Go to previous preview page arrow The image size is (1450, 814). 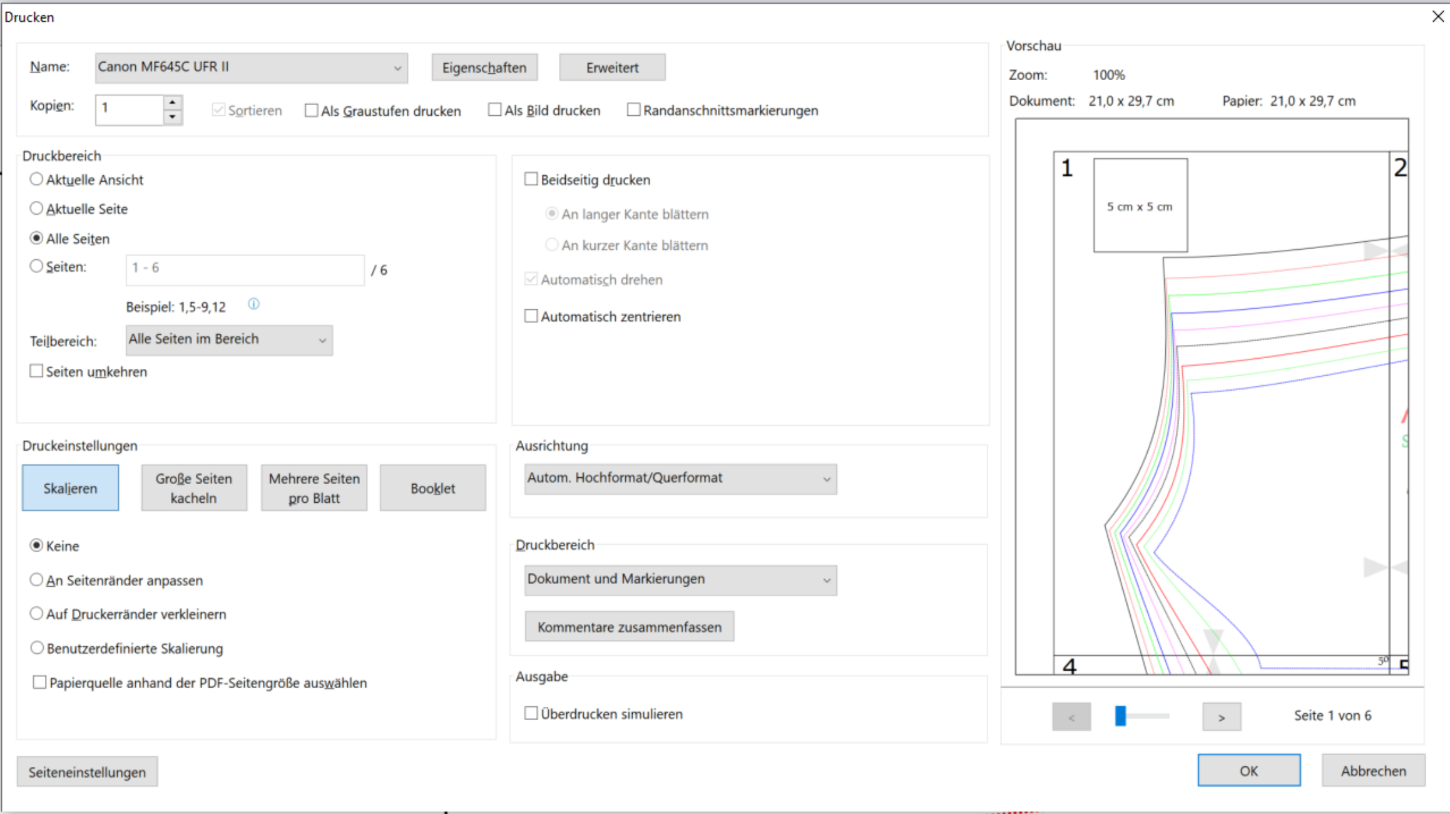[x=1071, y=717]
